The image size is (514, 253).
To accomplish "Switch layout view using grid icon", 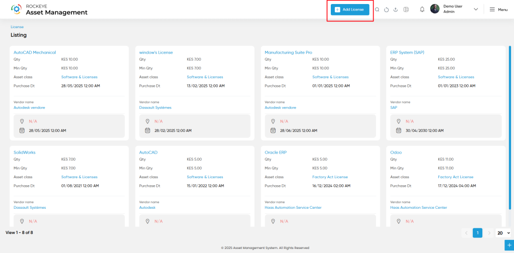I will tap(406, 10).
